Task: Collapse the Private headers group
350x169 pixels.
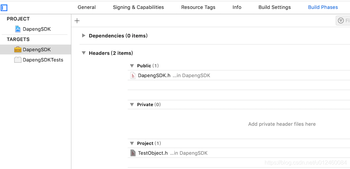Action: click(132, 105)
